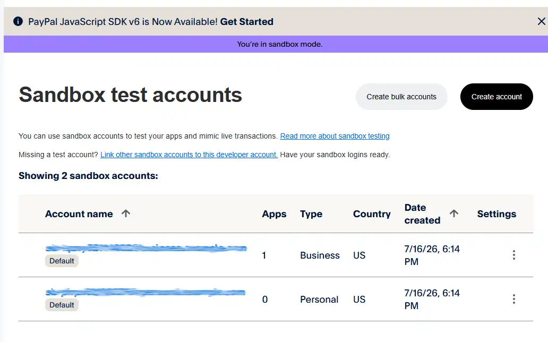Sort by Date created arrow icon
Screen dimensions: 548x342
coord(453,213)
